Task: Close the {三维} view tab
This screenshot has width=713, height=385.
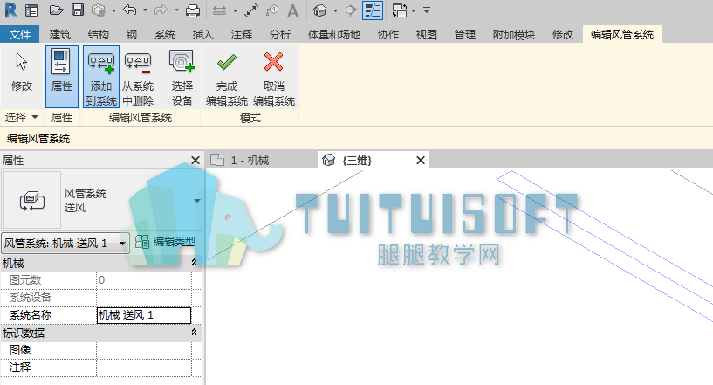Action: (421, 160)
